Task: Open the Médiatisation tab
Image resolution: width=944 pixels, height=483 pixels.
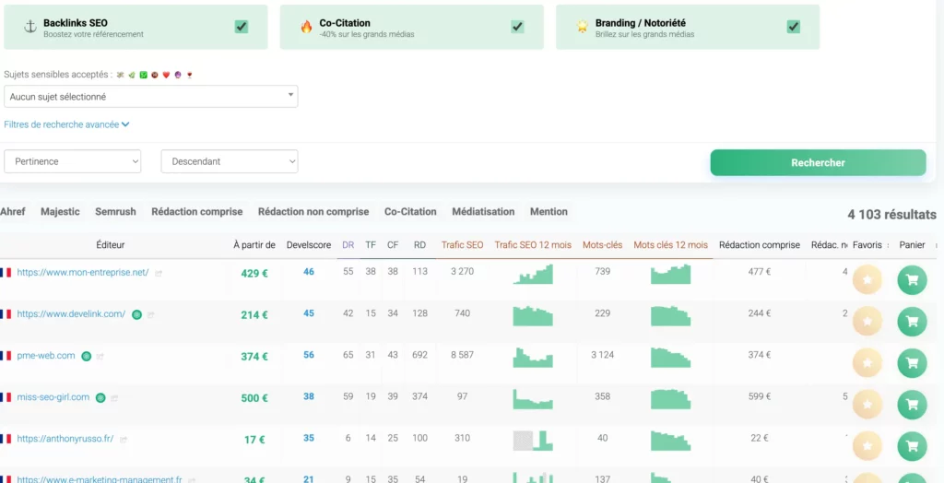Action: click(x=483, y=212)
